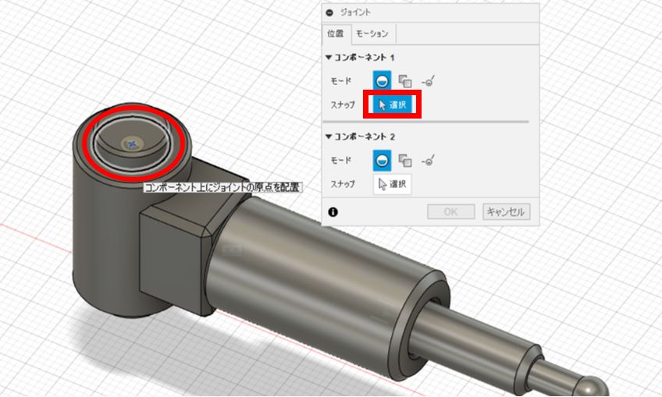Screen dimensions: 662x397
Task: Select Simple mode icon for Component 2
Action: (382, 161)
